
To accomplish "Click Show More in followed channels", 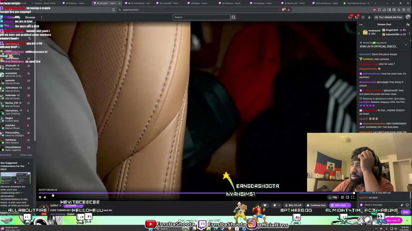I will coord(6,155).
